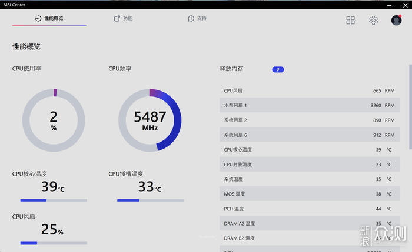Screen dimensions: 412x252
Task: Click the CPU核心温度 progress bar
Action: [x=54, y=200]
